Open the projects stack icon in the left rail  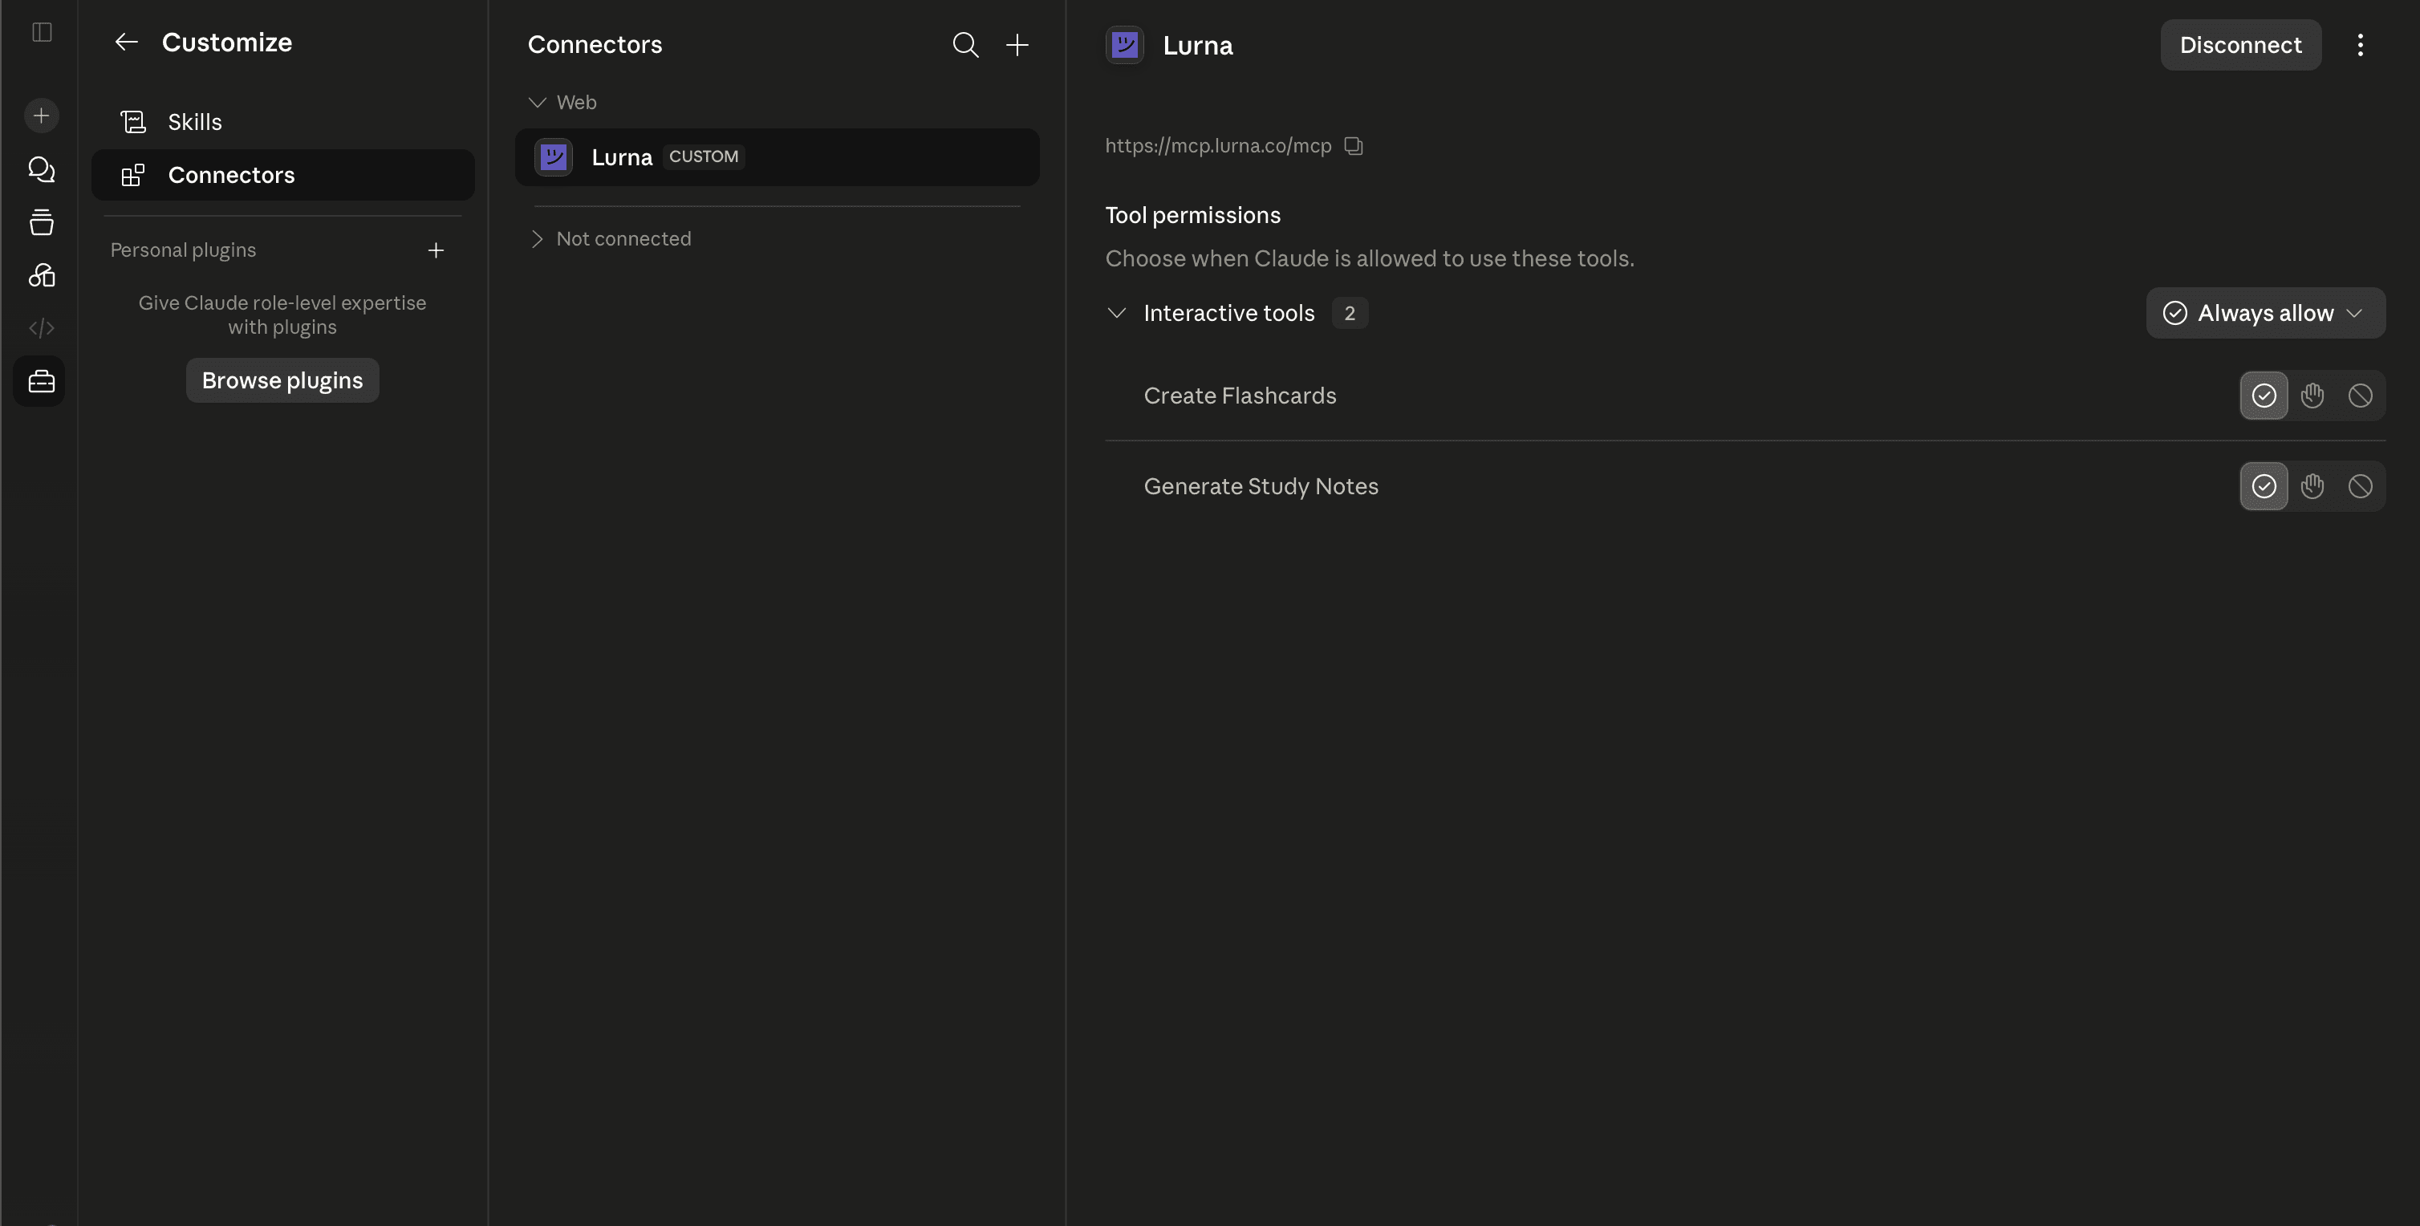[42, 222]
